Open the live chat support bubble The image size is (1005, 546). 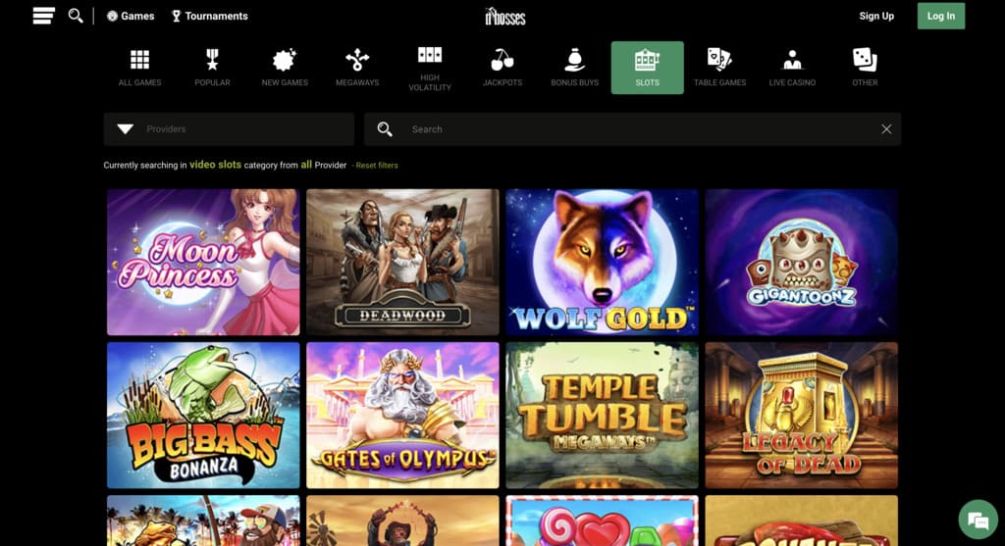979,520
